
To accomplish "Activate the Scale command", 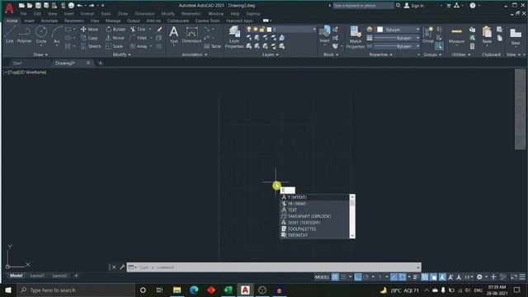I will (x=115, y=46).
